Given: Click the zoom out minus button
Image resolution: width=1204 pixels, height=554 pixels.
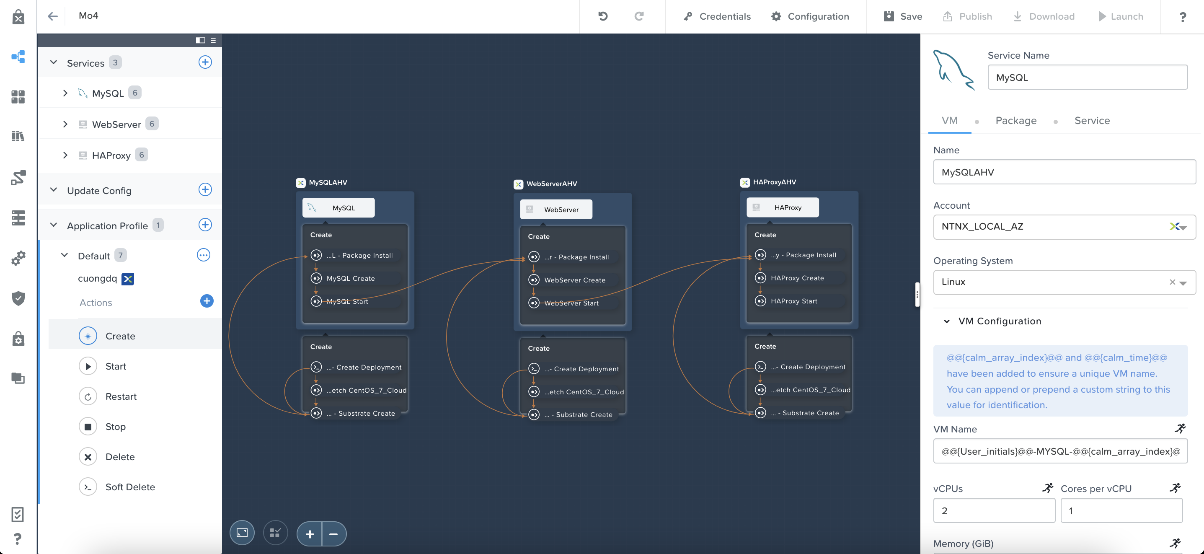Looking at the screenshot, I should 333,534.
